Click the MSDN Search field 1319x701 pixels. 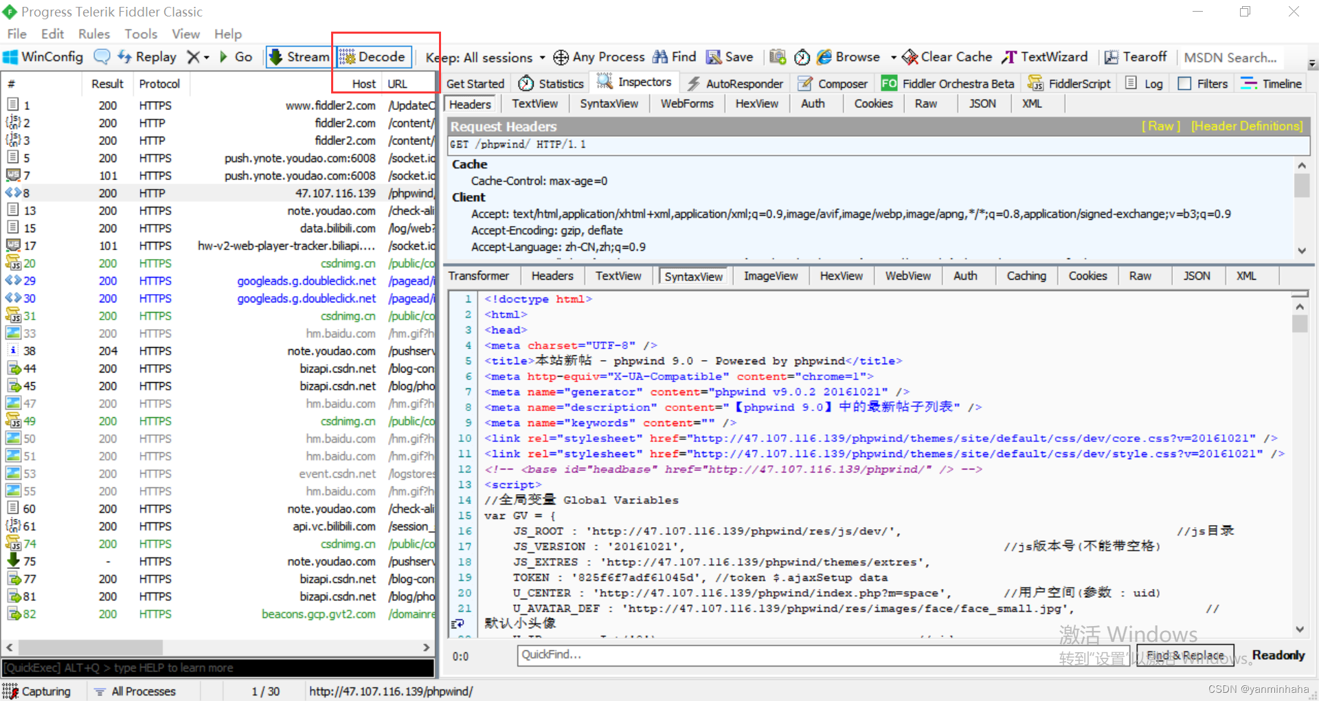[1230, 58]
